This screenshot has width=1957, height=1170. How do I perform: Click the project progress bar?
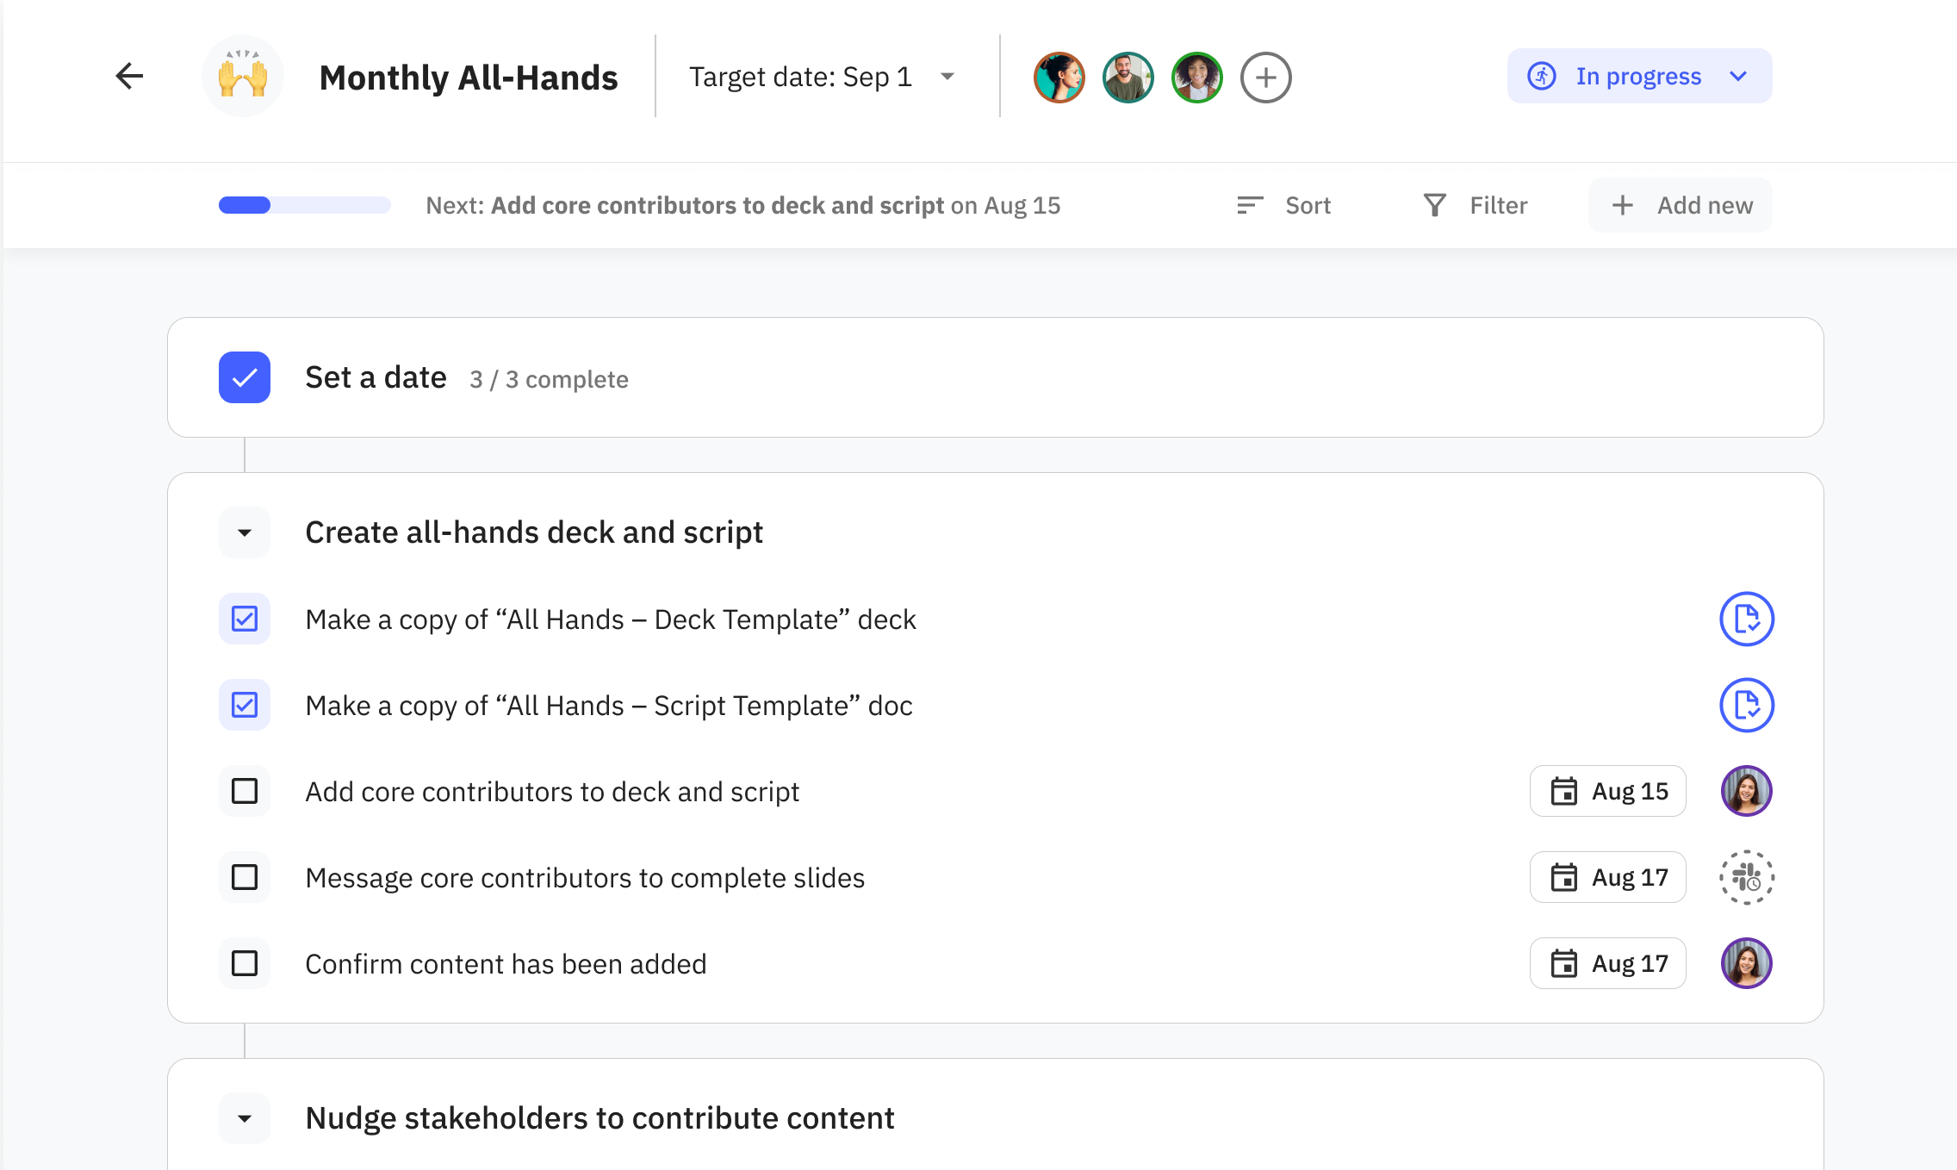point(304,205)
